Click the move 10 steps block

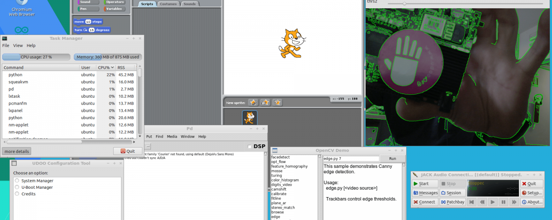click(88, 22)
